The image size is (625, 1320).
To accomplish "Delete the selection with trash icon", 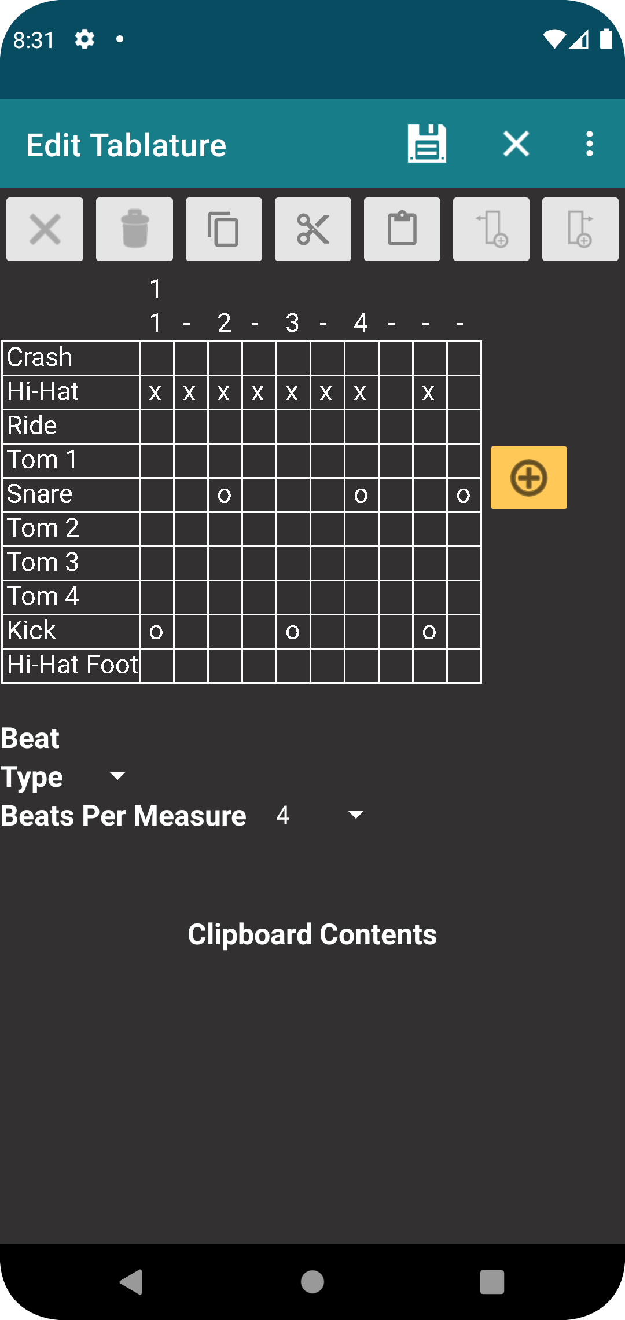I will point(134,229).
